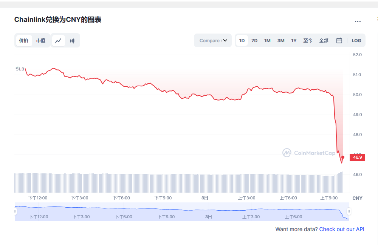Viewport: 378px width, 245px height.
Task: Toggle the LOG scale button
Action: 356,40
